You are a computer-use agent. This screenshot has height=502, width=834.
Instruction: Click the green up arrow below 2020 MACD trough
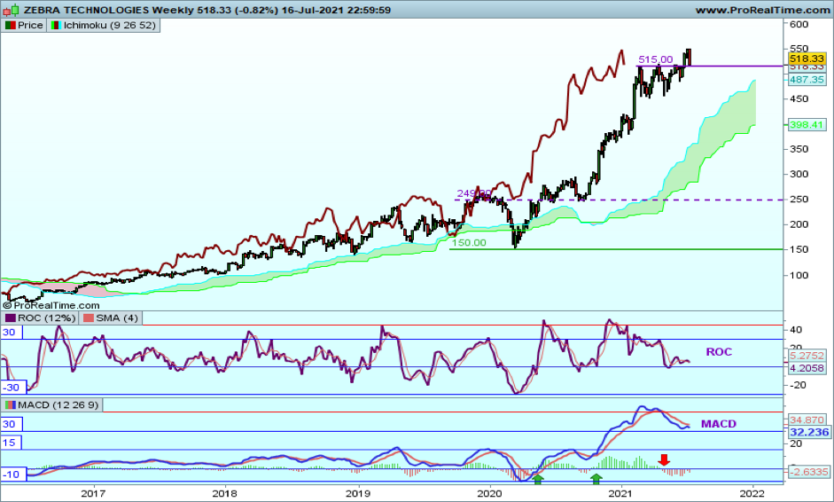point(538,479)
